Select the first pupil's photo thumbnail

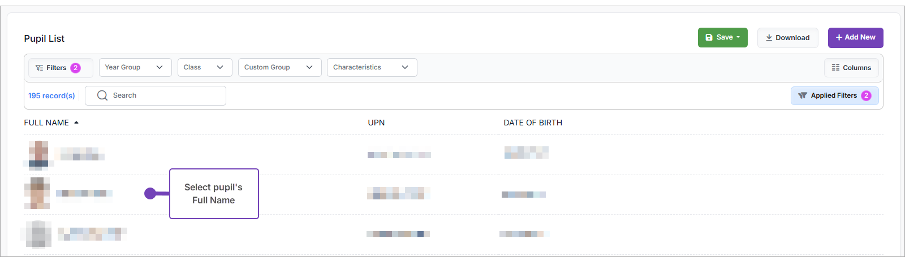click(x=38, y=155)
